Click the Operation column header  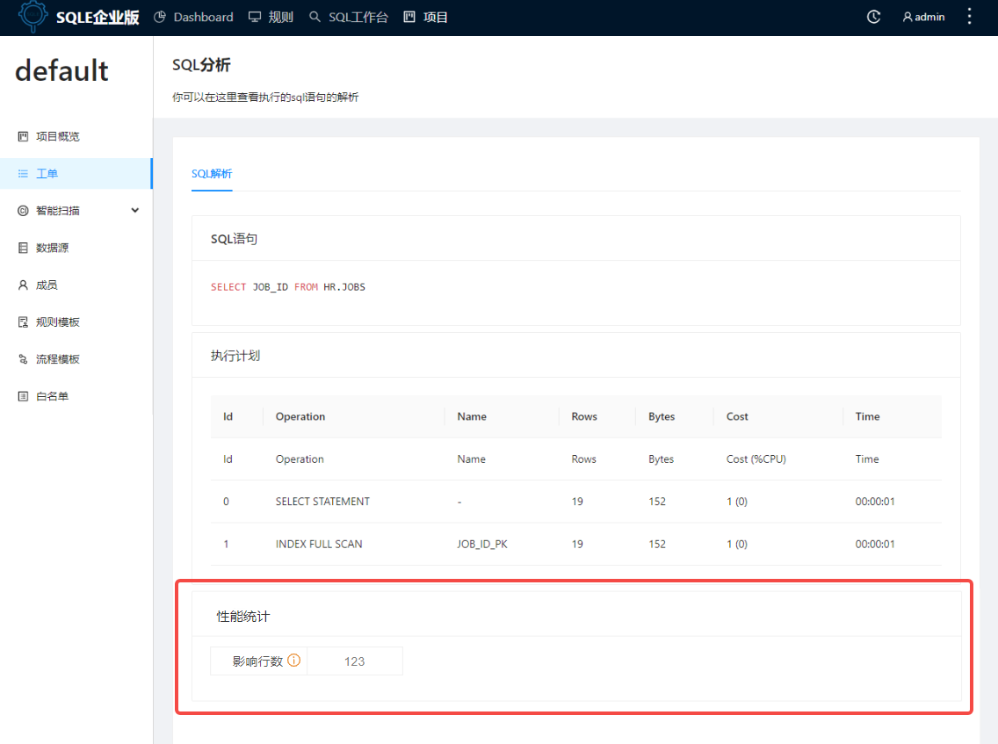point(300,416)
